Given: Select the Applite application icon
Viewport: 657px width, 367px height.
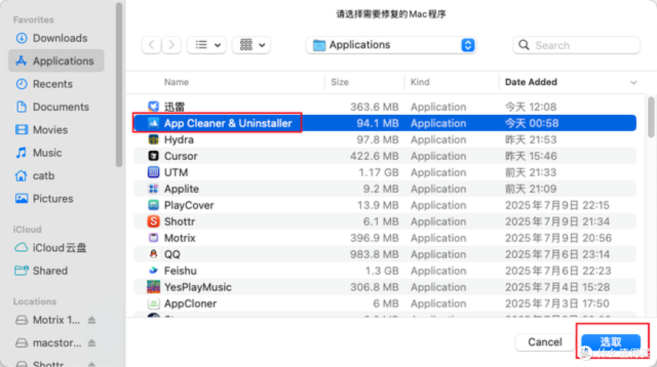Looking at the screenshot, I should (x=153, y=189).
